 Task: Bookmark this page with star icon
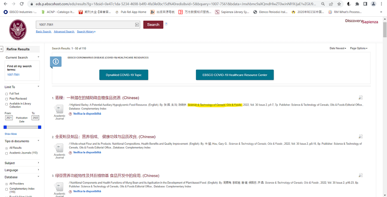tap(340, 3)
